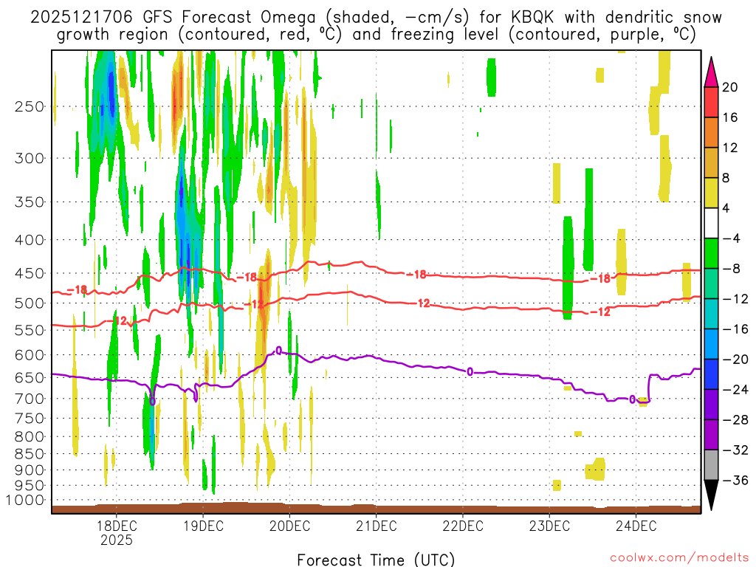Image resolution: width=756 pixels, height=567 pixels.
Task: Click the -18 contour label near 22DEC
Action: [x=416, y=275]
